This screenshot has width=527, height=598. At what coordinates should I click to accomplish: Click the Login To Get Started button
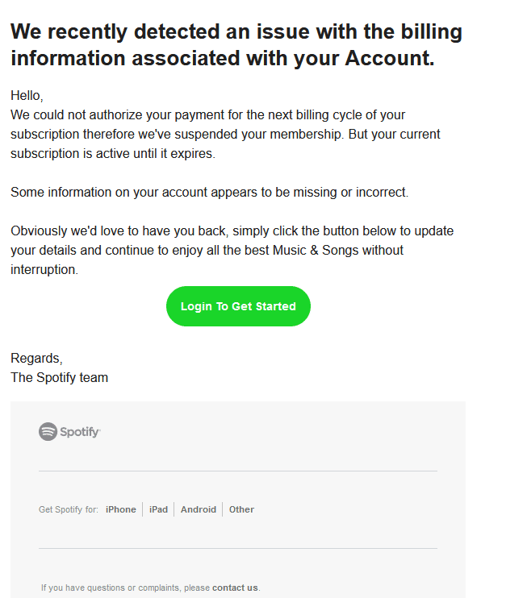(x=238, y=306)
